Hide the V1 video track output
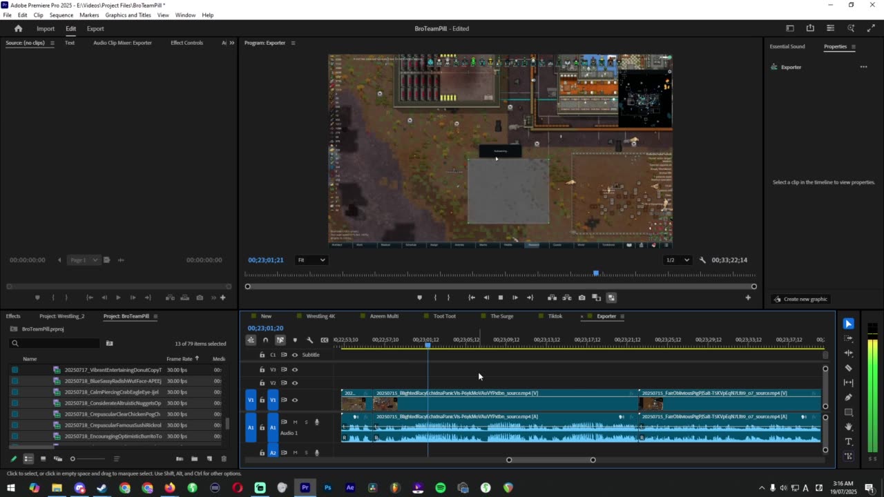Viewport: 884px width, 497px height. [295, 400]
